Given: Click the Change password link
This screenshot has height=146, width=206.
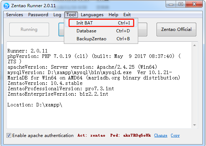Looking at the screenshot, I should point(161,136).
